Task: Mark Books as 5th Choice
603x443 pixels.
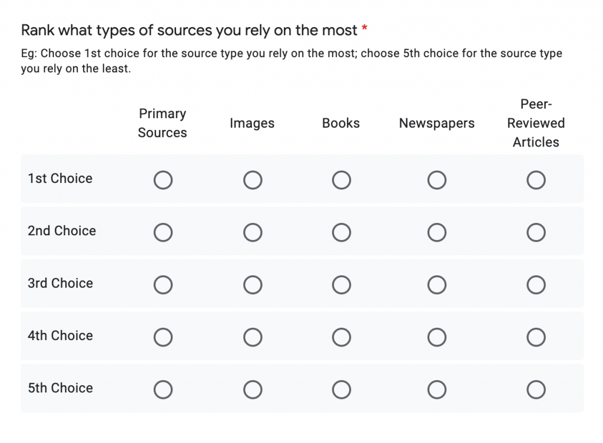Action: pos(342,389)
